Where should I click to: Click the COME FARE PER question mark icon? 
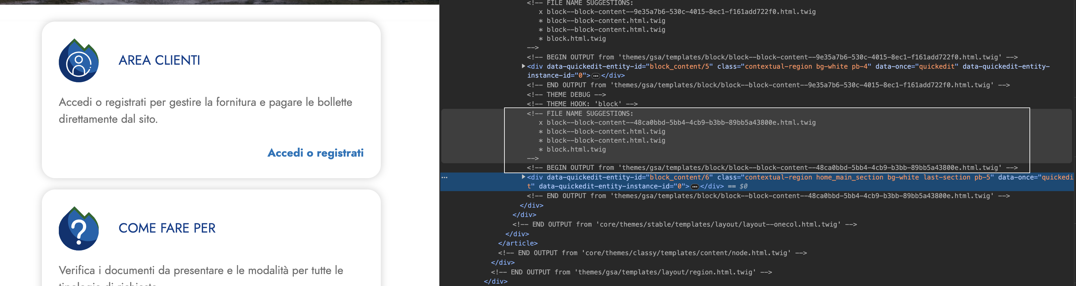pos(78,229)
